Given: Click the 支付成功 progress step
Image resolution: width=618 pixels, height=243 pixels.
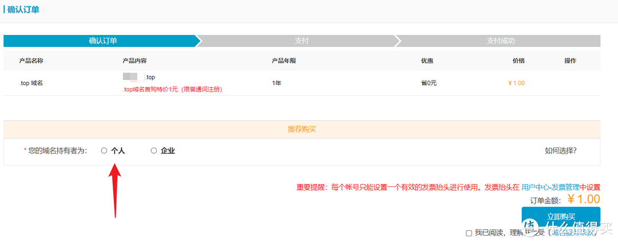Looking at the screenshot, I should click(501, 41).
